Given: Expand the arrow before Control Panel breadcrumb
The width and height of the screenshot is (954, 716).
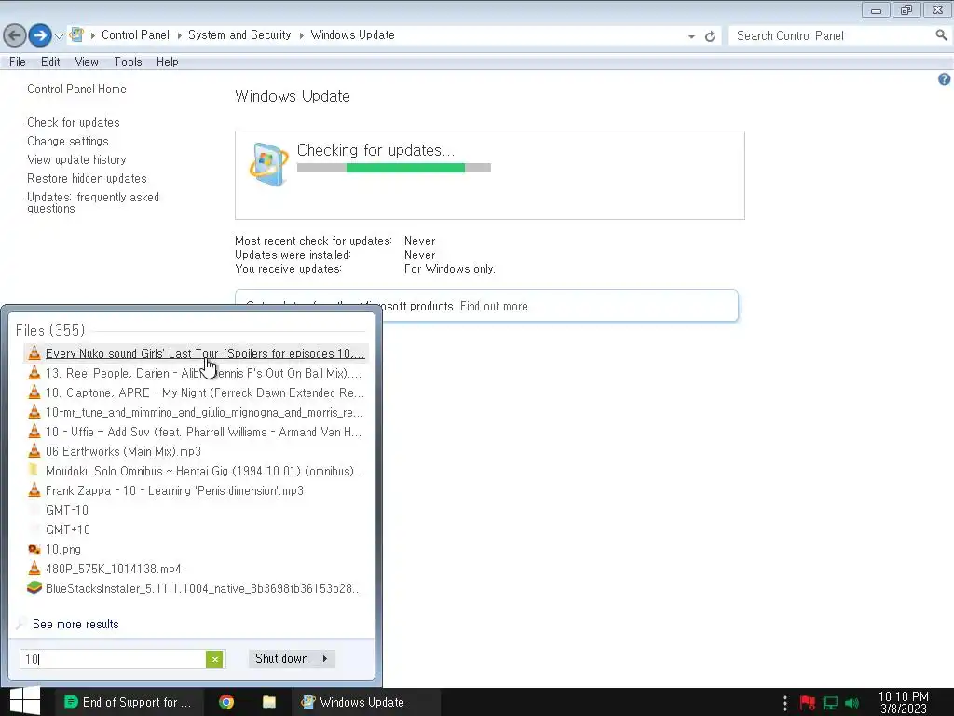Looking at the screenshot, I should [x=93, y=35].
